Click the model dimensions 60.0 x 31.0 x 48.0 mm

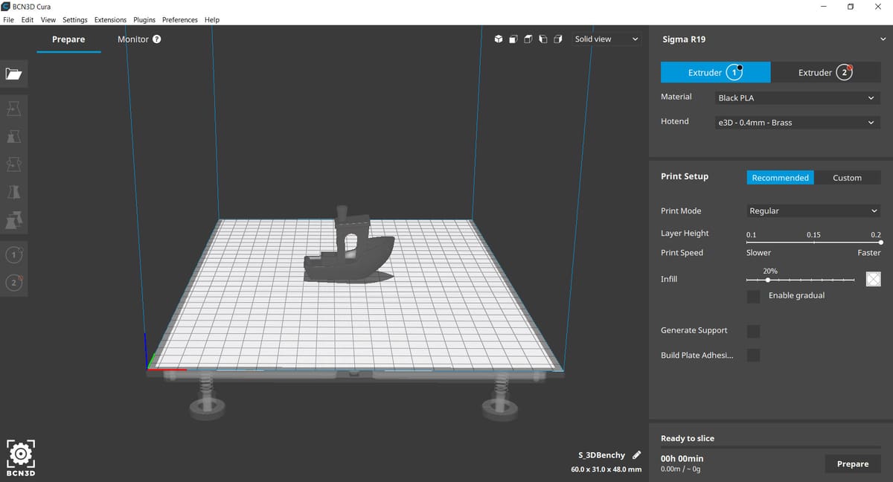pos(606,469)
